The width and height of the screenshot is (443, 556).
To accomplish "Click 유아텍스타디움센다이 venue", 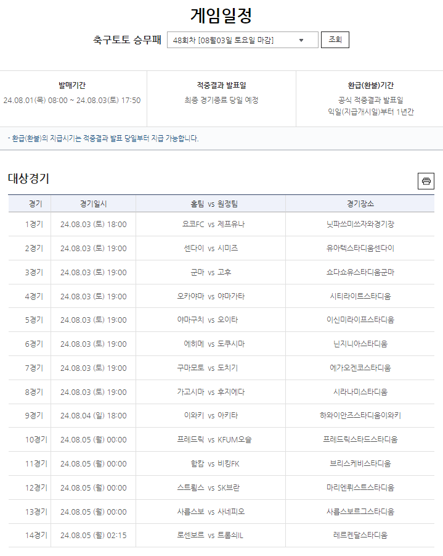I will 360,249.
